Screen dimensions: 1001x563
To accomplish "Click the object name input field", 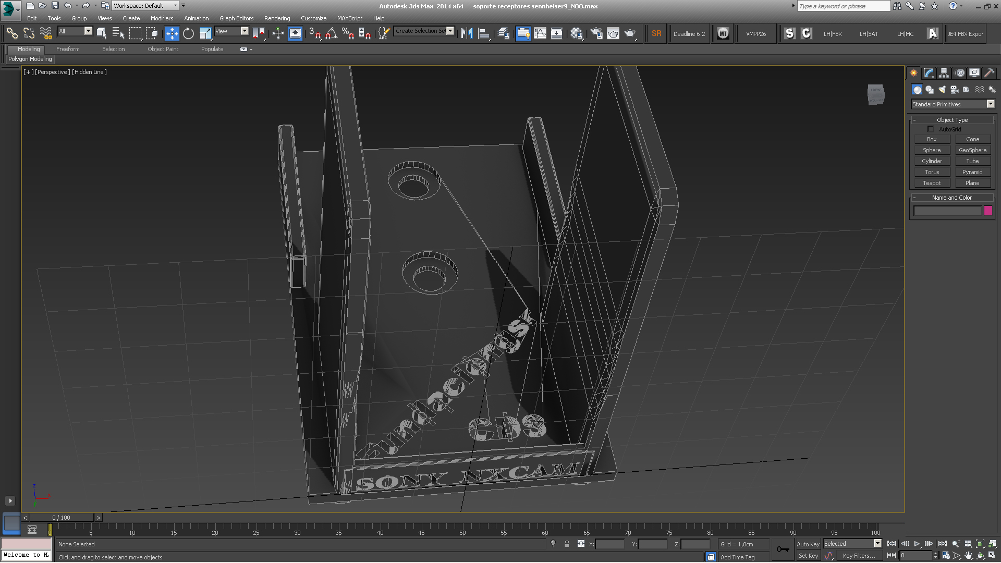I will click(947, 211).
